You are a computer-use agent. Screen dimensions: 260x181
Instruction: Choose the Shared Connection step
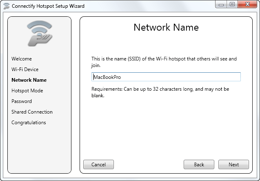point(32,112)
